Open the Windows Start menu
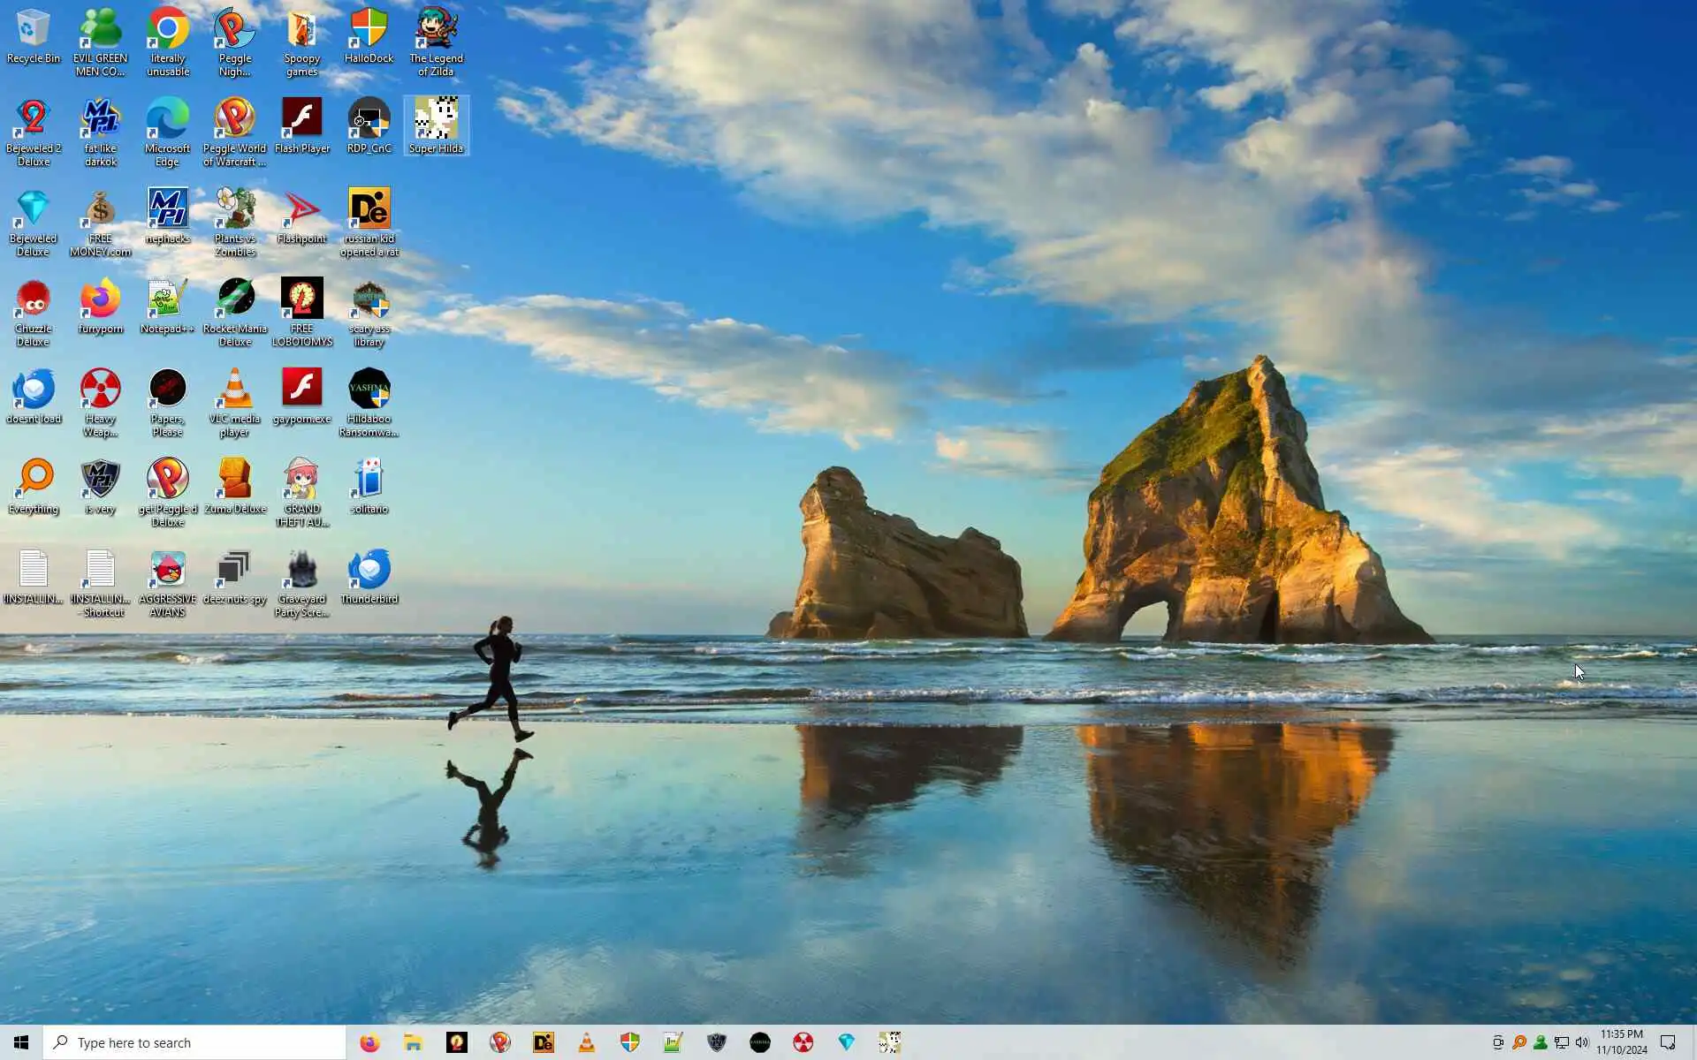Viewport: 1697px width, 1060px height. [x=21, y=1042]
